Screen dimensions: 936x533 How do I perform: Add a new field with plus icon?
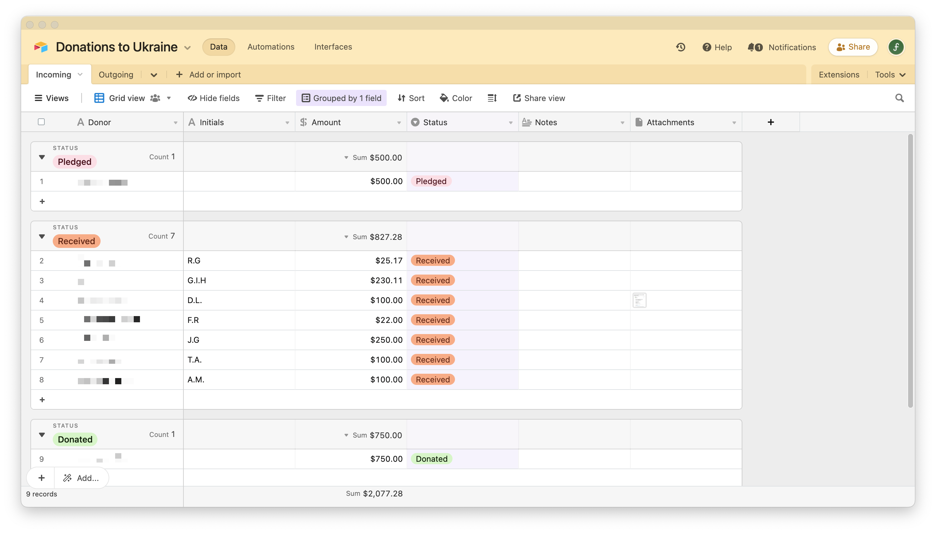point(771,122)
